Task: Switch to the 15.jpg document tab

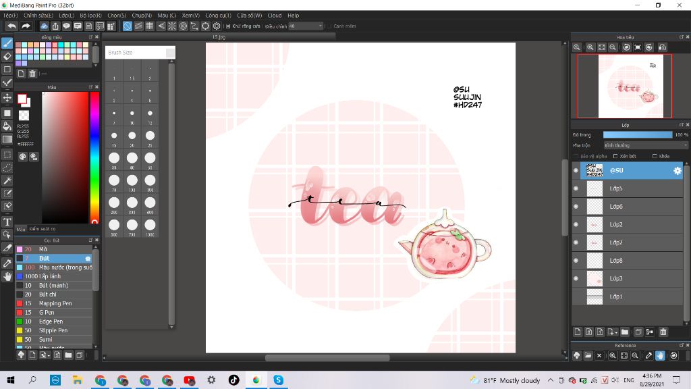Action: tap(219, 37)
